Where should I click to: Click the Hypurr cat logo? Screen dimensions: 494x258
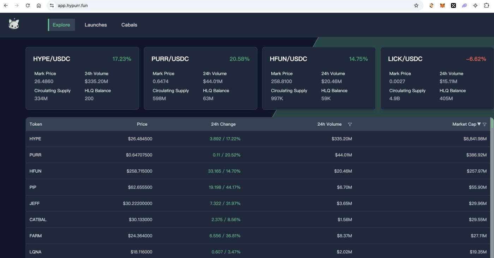pos(13,24)
